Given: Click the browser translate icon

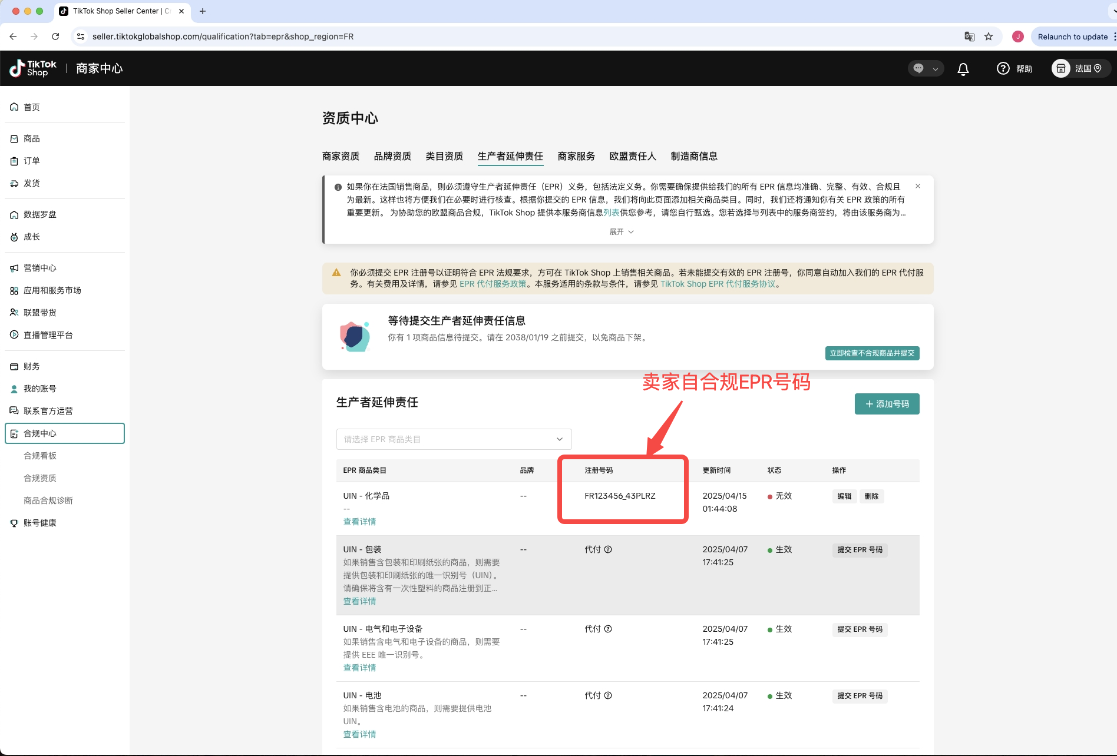Looking at the screenshot, I should pos(969,37).
